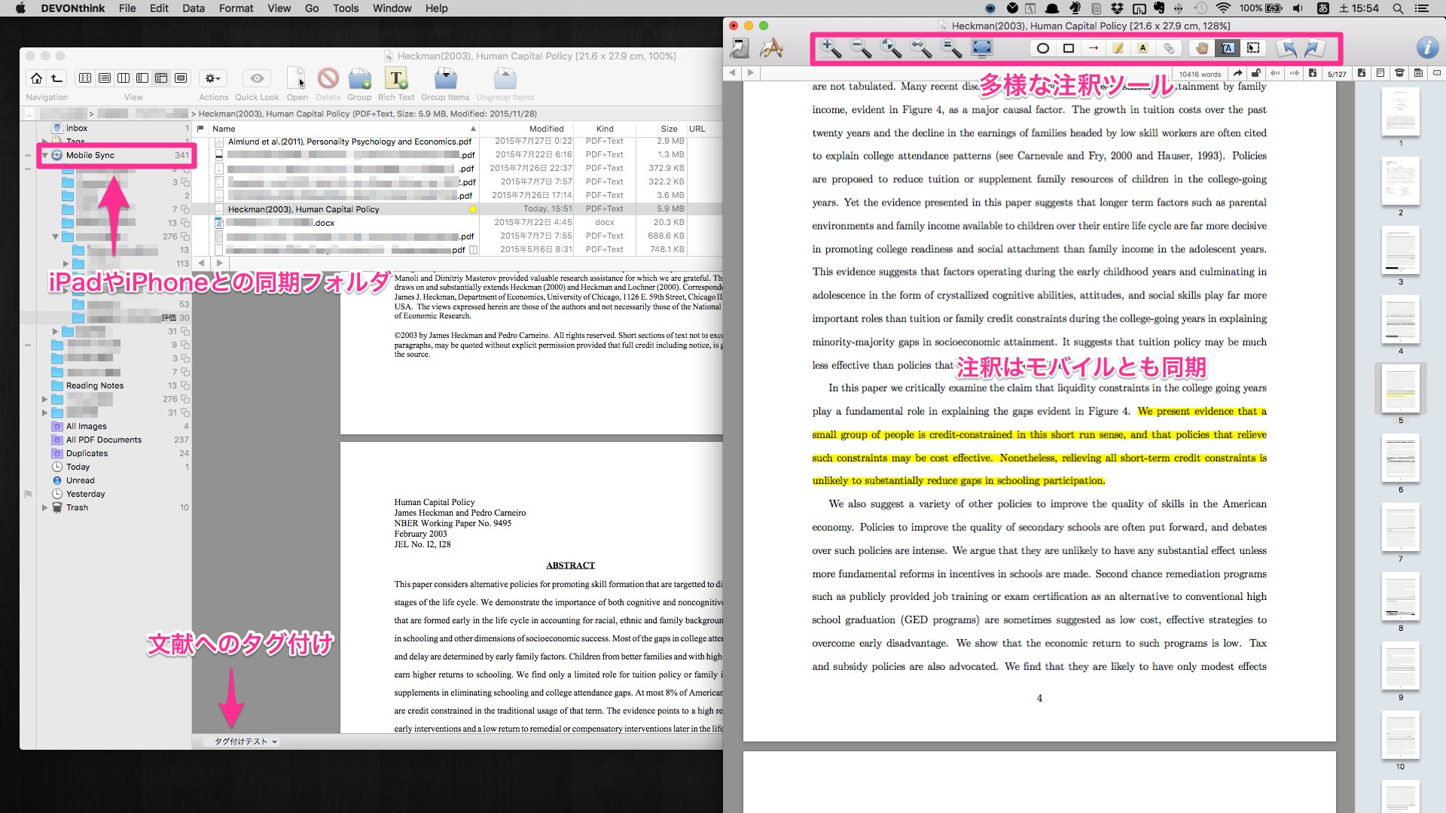Switch to column view mode
Image resolution: width=1446 pixels, height=813 pixels.
click(x=124, y=78)
